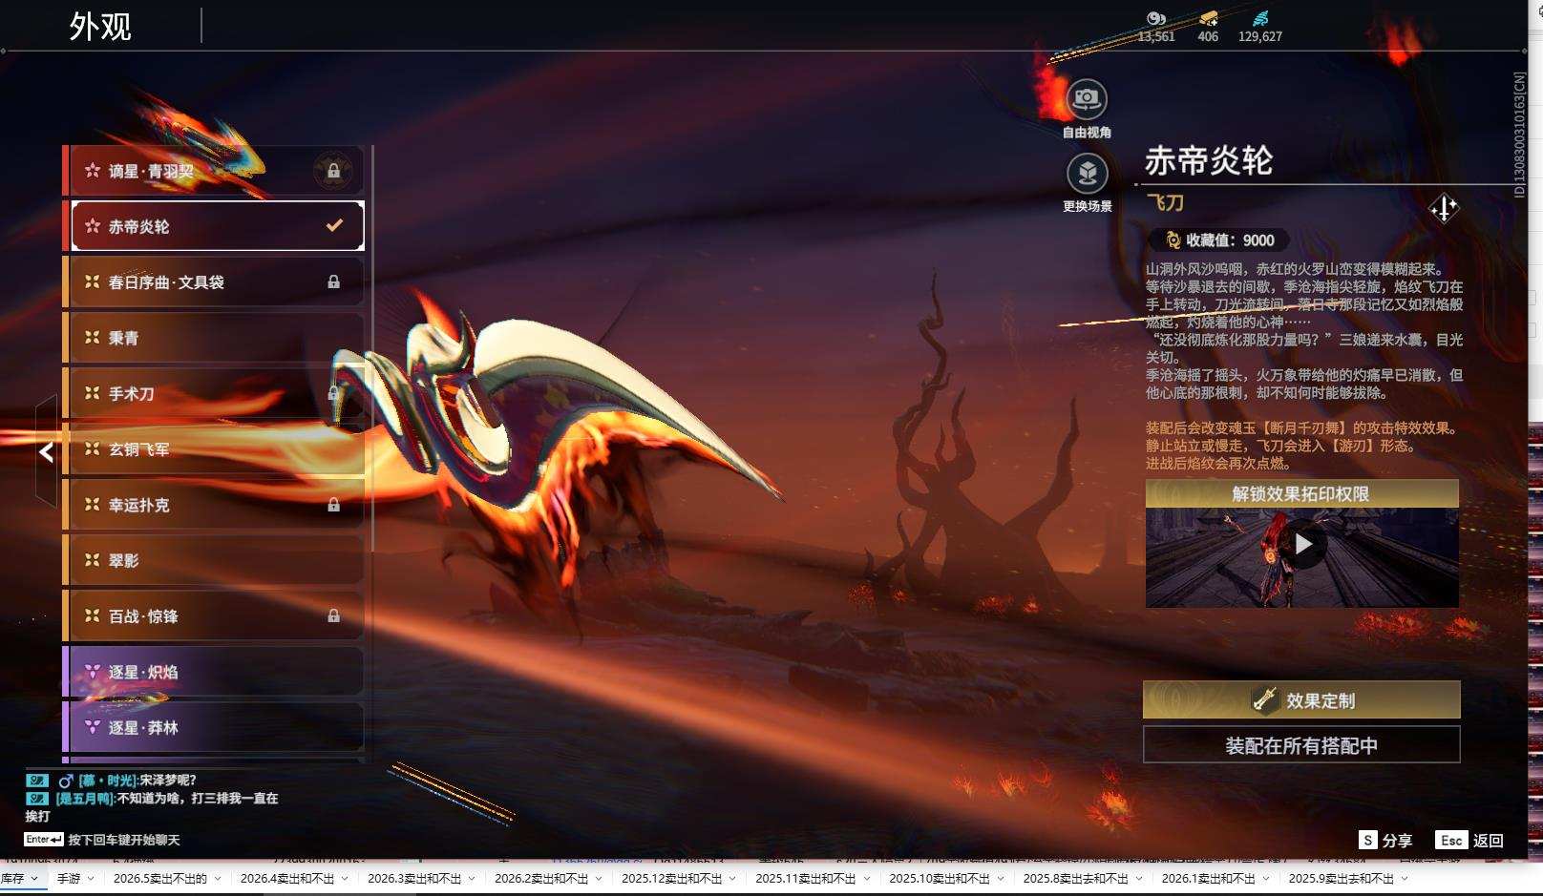Click the star icon on 摘星·青羽契
Viewport: 1543px width, 896px height.
coord(93,170)
